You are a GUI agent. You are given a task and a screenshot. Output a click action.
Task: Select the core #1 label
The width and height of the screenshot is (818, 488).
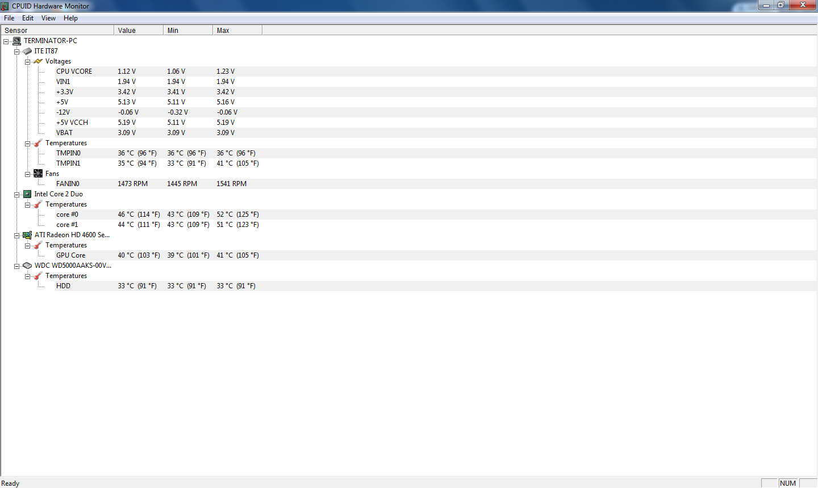coord(67,225)
